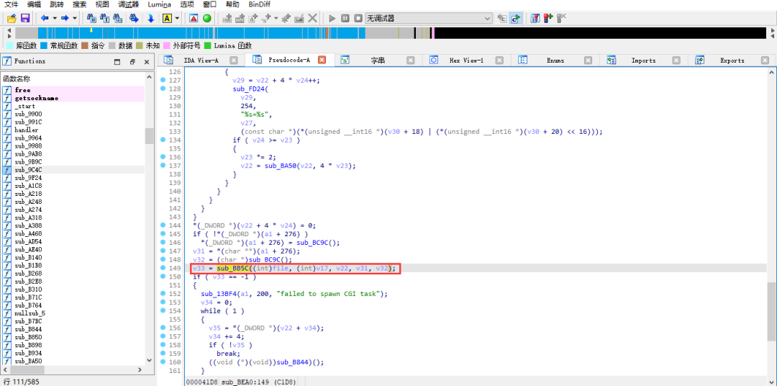Click the delete breakpoint icon

point(561,18)
